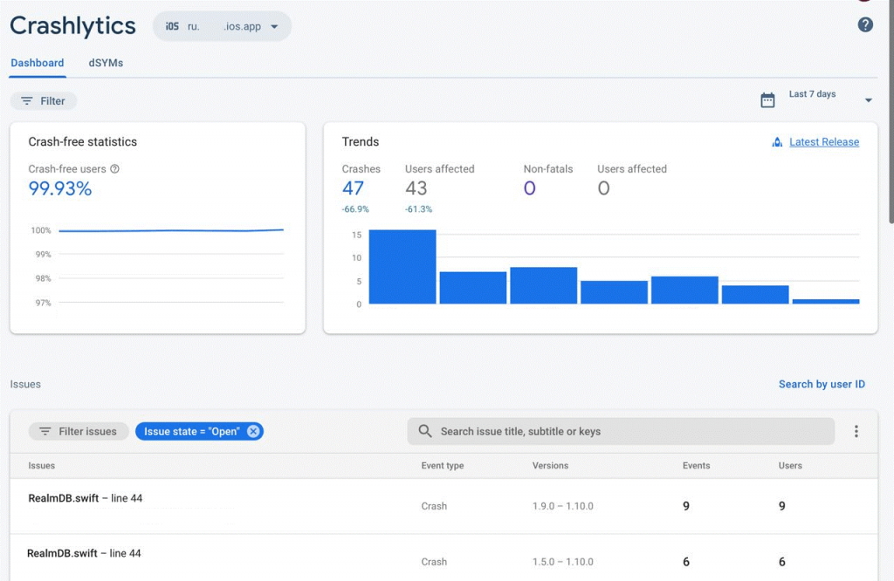Viewport: 894px width, 581px height.
Task: Focus the search issue title input field
Action: point(621,431)
